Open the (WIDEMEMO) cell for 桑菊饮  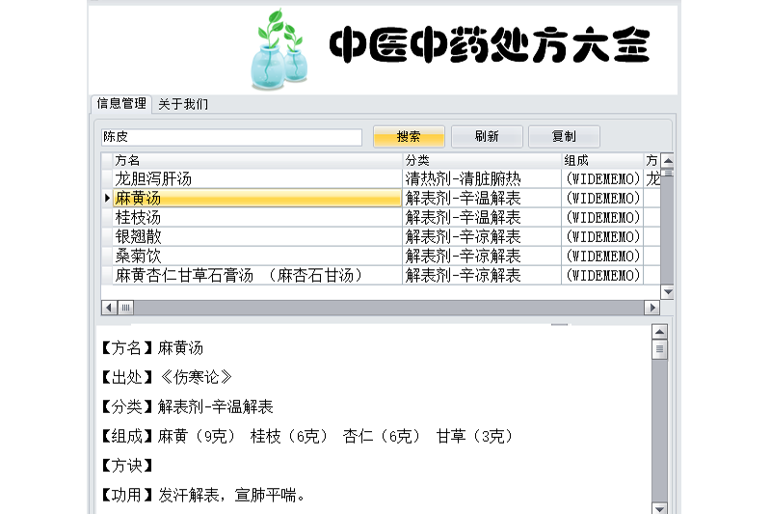[601, 256]
